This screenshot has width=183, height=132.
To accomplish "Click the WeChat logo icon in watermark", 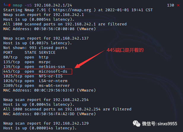I will tap(136, 123).
